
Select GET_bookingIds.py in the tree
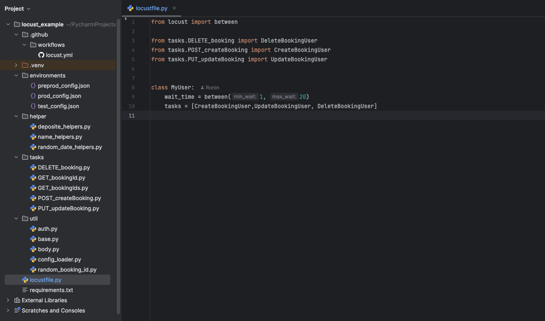63,188
